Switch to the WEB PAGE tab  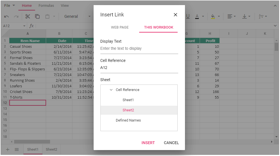120,27
